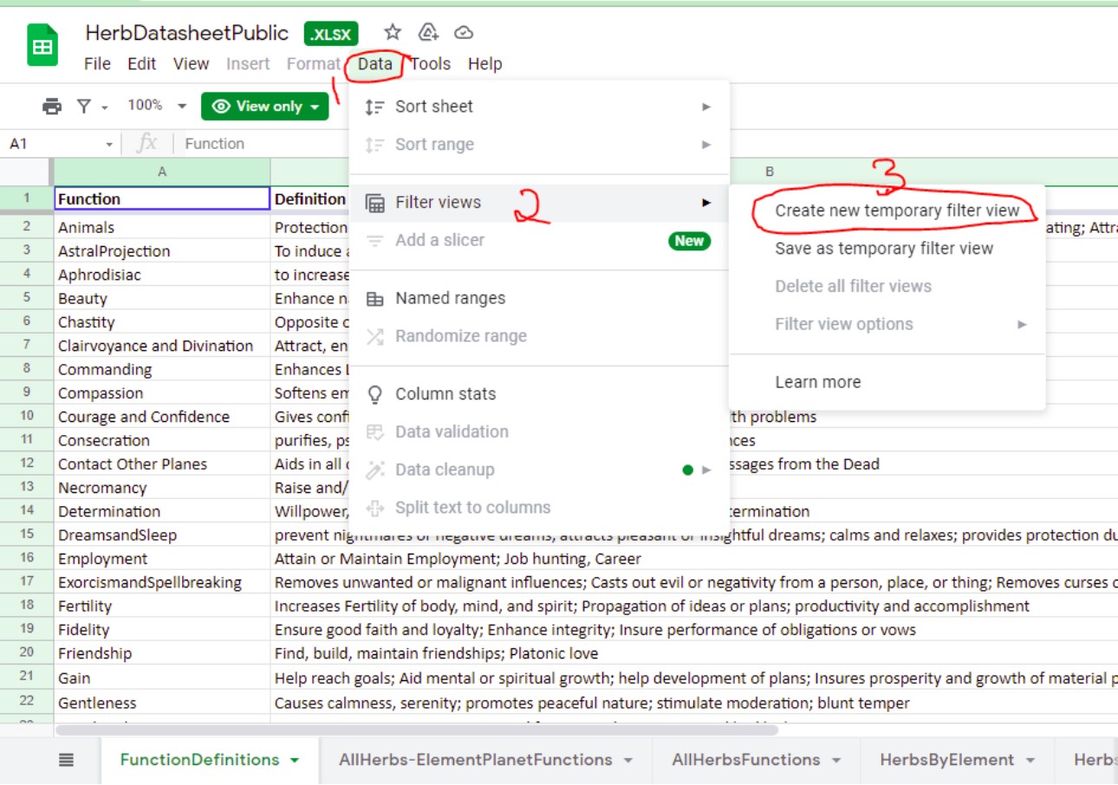This screenshot has height=785, width=1118.
Task: Click the filter funnel icon
Action: tap(84, 107)
